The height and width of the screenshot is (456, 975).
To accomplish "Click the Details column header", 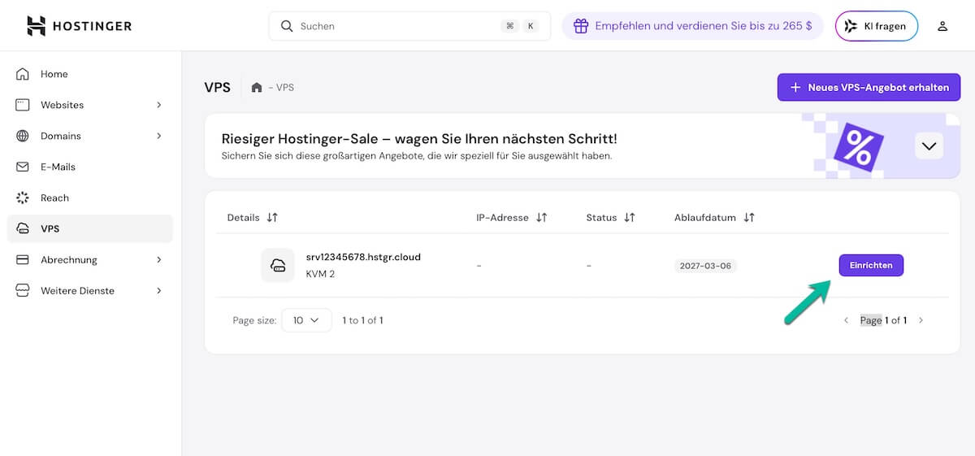I will (243, 218).
